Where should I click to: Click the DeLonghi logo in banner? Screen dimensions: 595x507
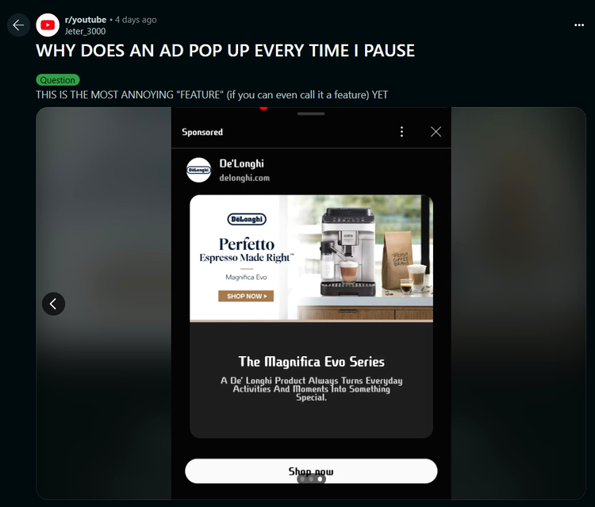point(247,219)
